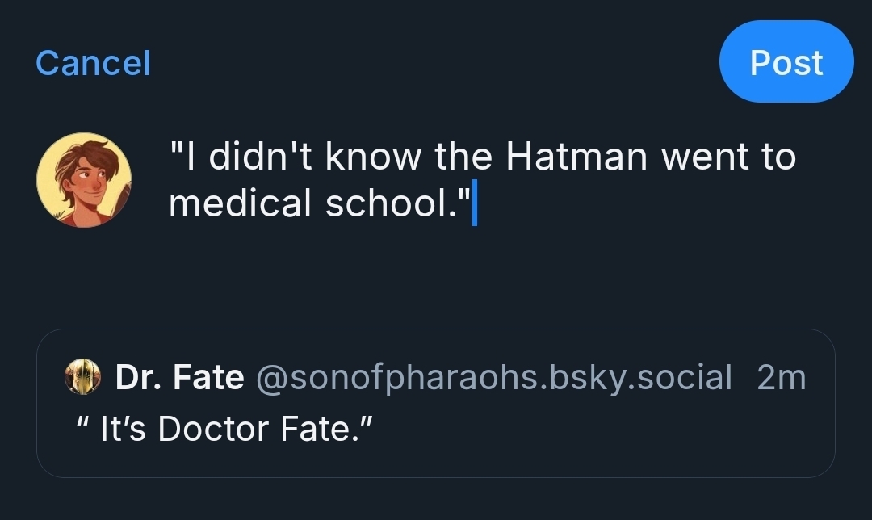Tap the word "Fate." in quoted reply text
Image resolution: width=872 pixels, height=520 pixels.
click(325, 428)
